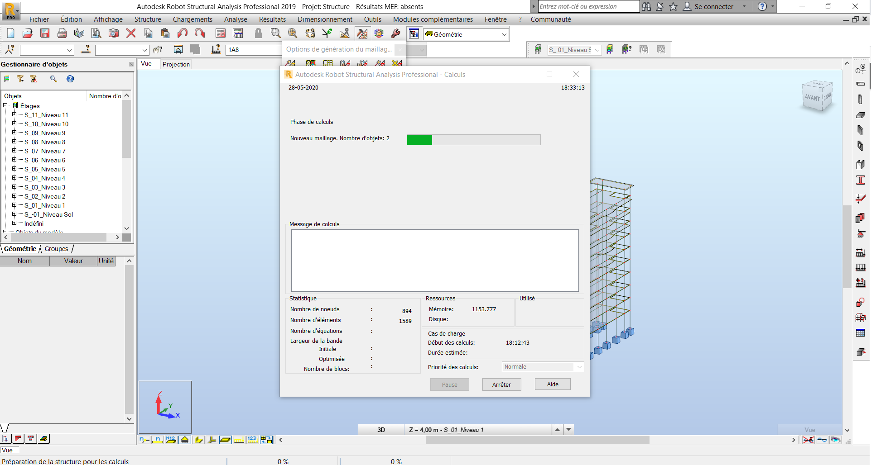This screenshot has height=465, width=871.
Task: Switch to the Projection tab
Action: [176, 64]
